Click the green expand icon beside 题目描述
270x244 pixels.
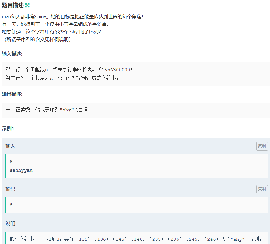pyautogui.click(x=27, y=5)
